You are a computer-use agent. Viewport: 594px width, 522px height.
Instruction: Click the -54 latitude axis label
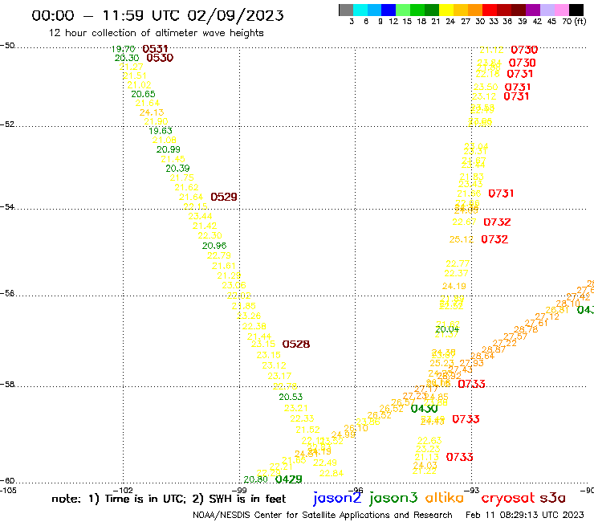pos(7,207)
